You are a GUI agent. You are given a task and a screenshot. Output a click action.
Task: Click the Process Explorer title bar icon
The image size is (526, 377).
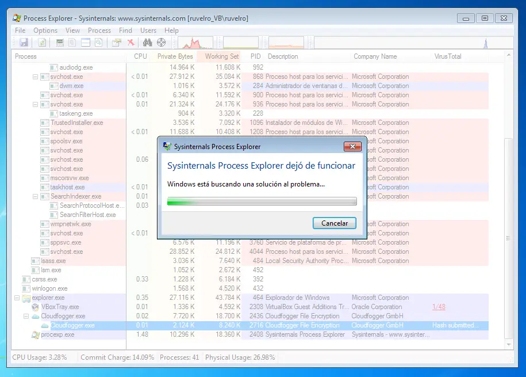coord(17,18)
